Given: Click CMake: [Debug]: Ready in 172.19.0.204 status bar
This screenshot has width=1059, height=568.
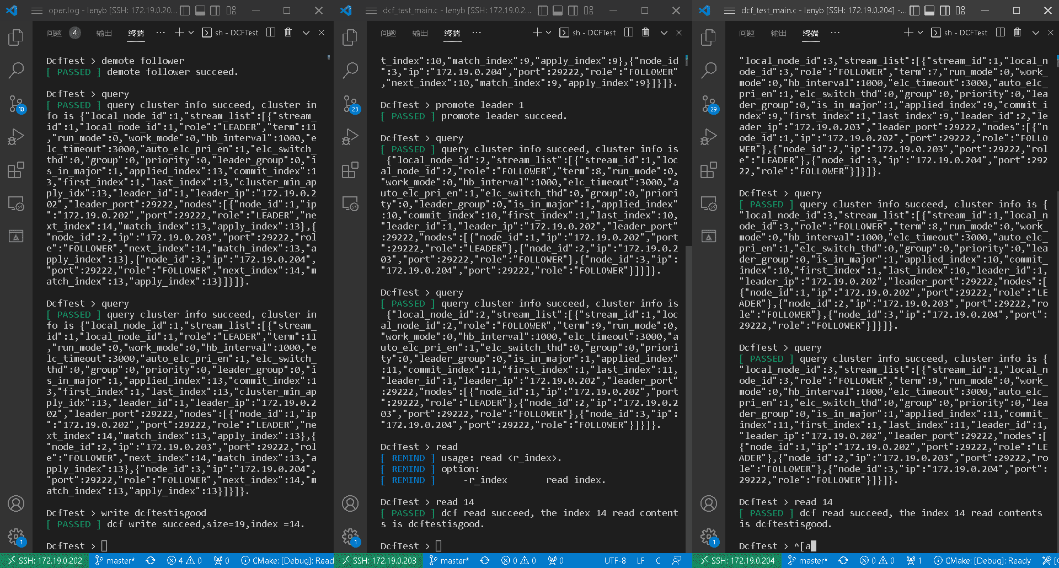Looking at the screenshot, I should point(982,560).
